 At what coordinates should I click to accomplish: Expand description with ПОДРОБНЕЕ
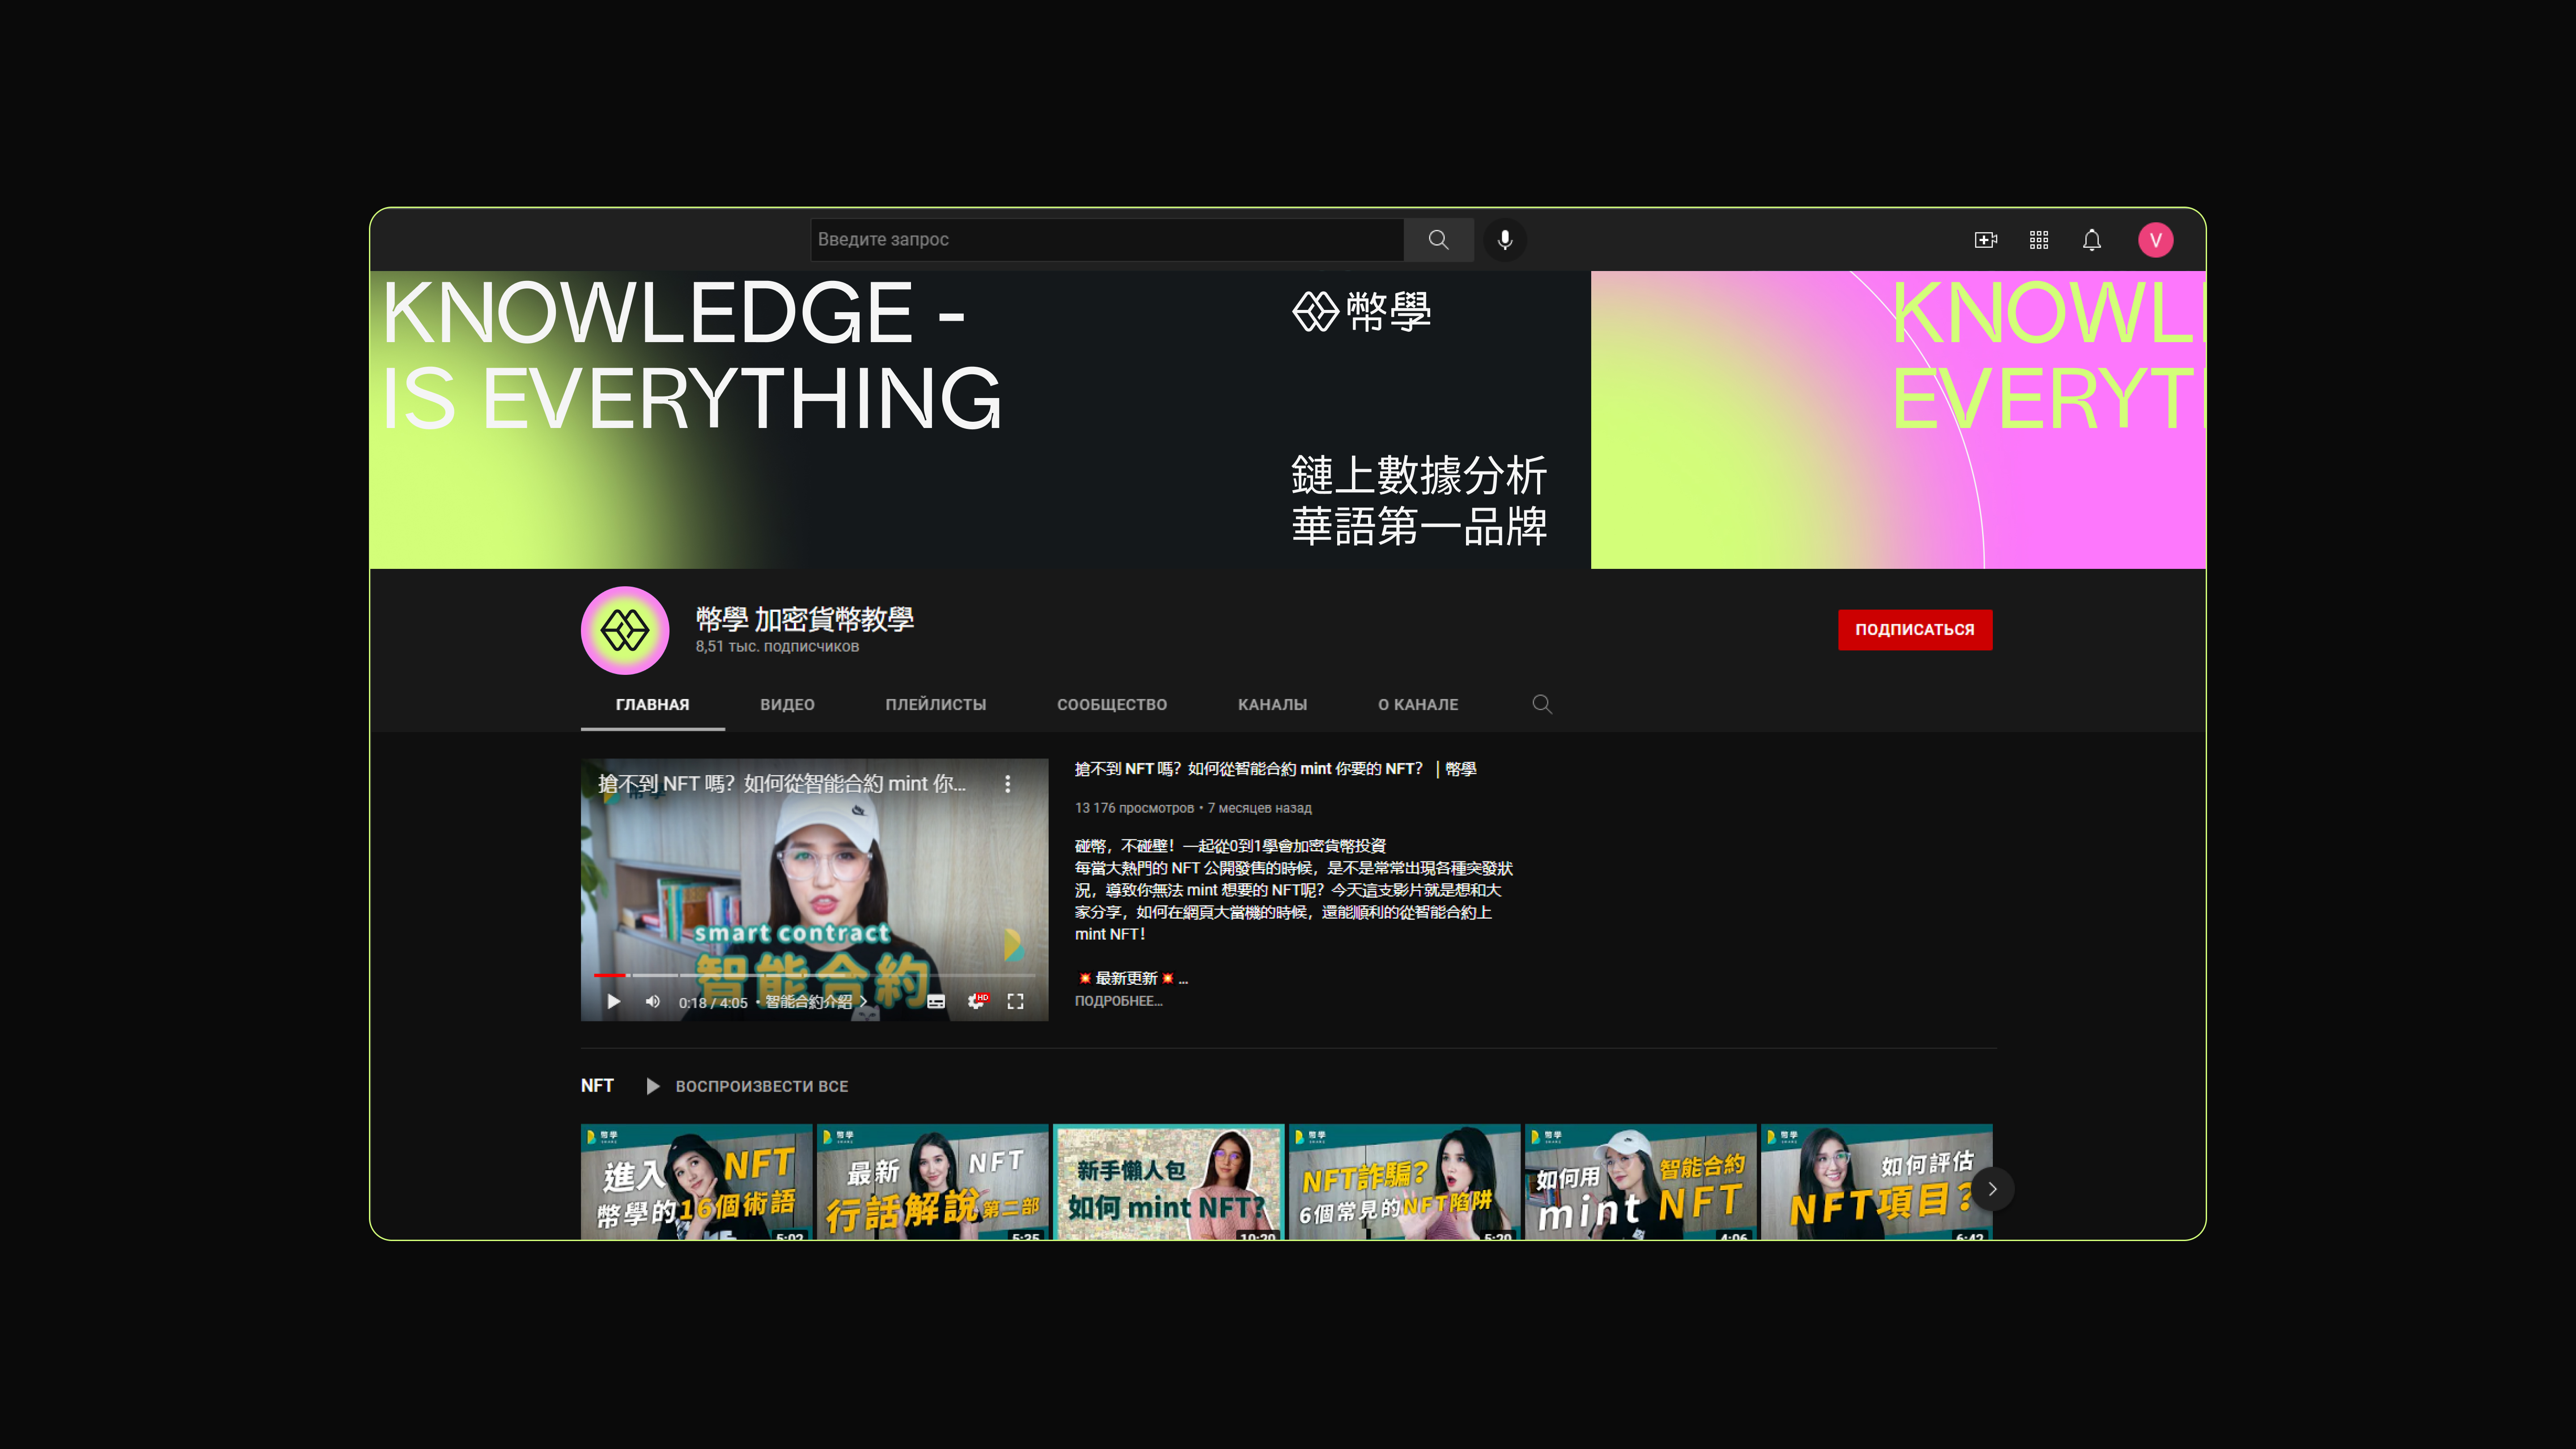click(1118, 1001)
